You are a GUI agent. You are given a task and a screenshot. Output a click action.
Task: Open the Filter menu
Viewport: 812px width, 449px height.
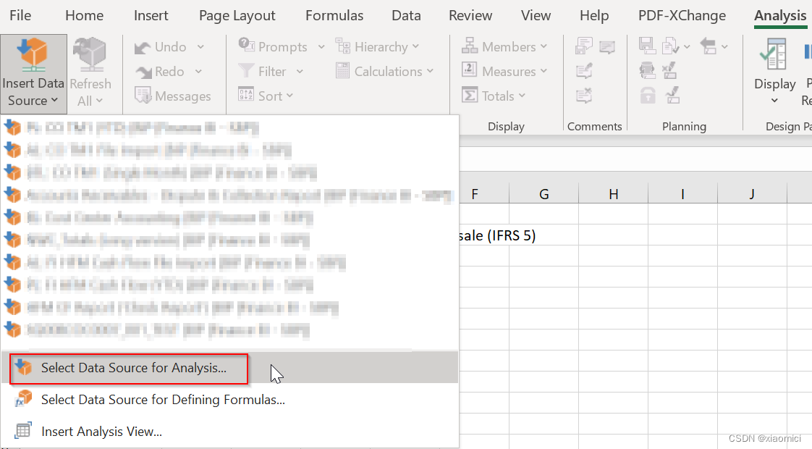(271, 71)
